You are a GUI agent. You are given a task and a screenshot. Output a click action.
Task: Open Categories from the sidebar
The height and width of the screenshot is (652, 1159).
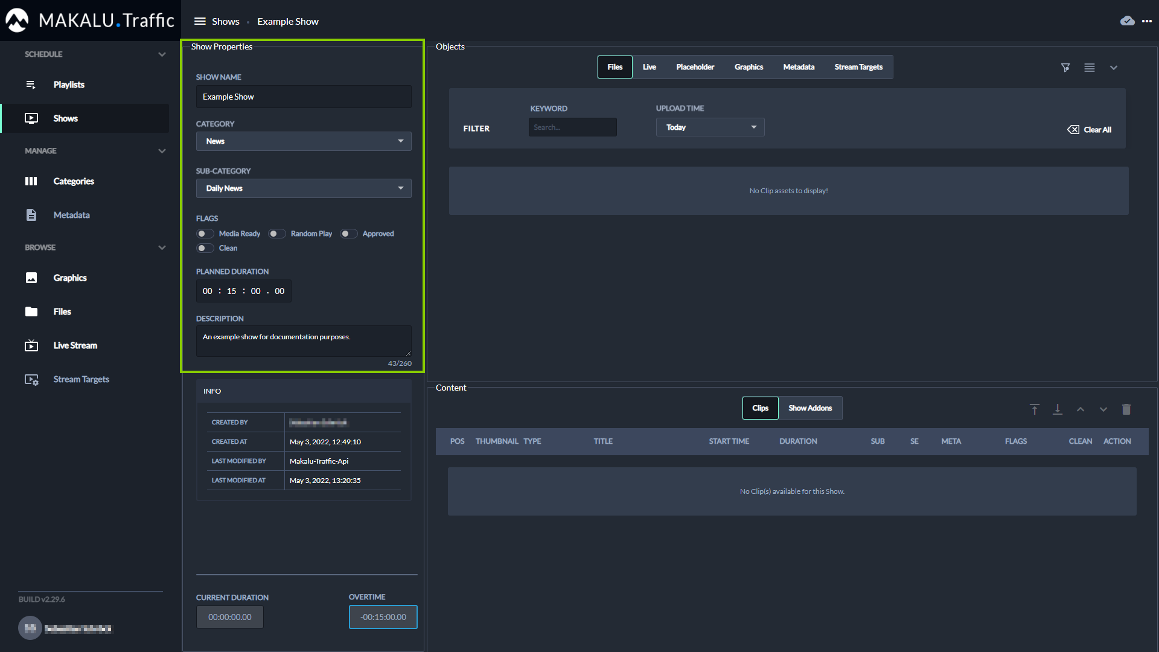74,181
